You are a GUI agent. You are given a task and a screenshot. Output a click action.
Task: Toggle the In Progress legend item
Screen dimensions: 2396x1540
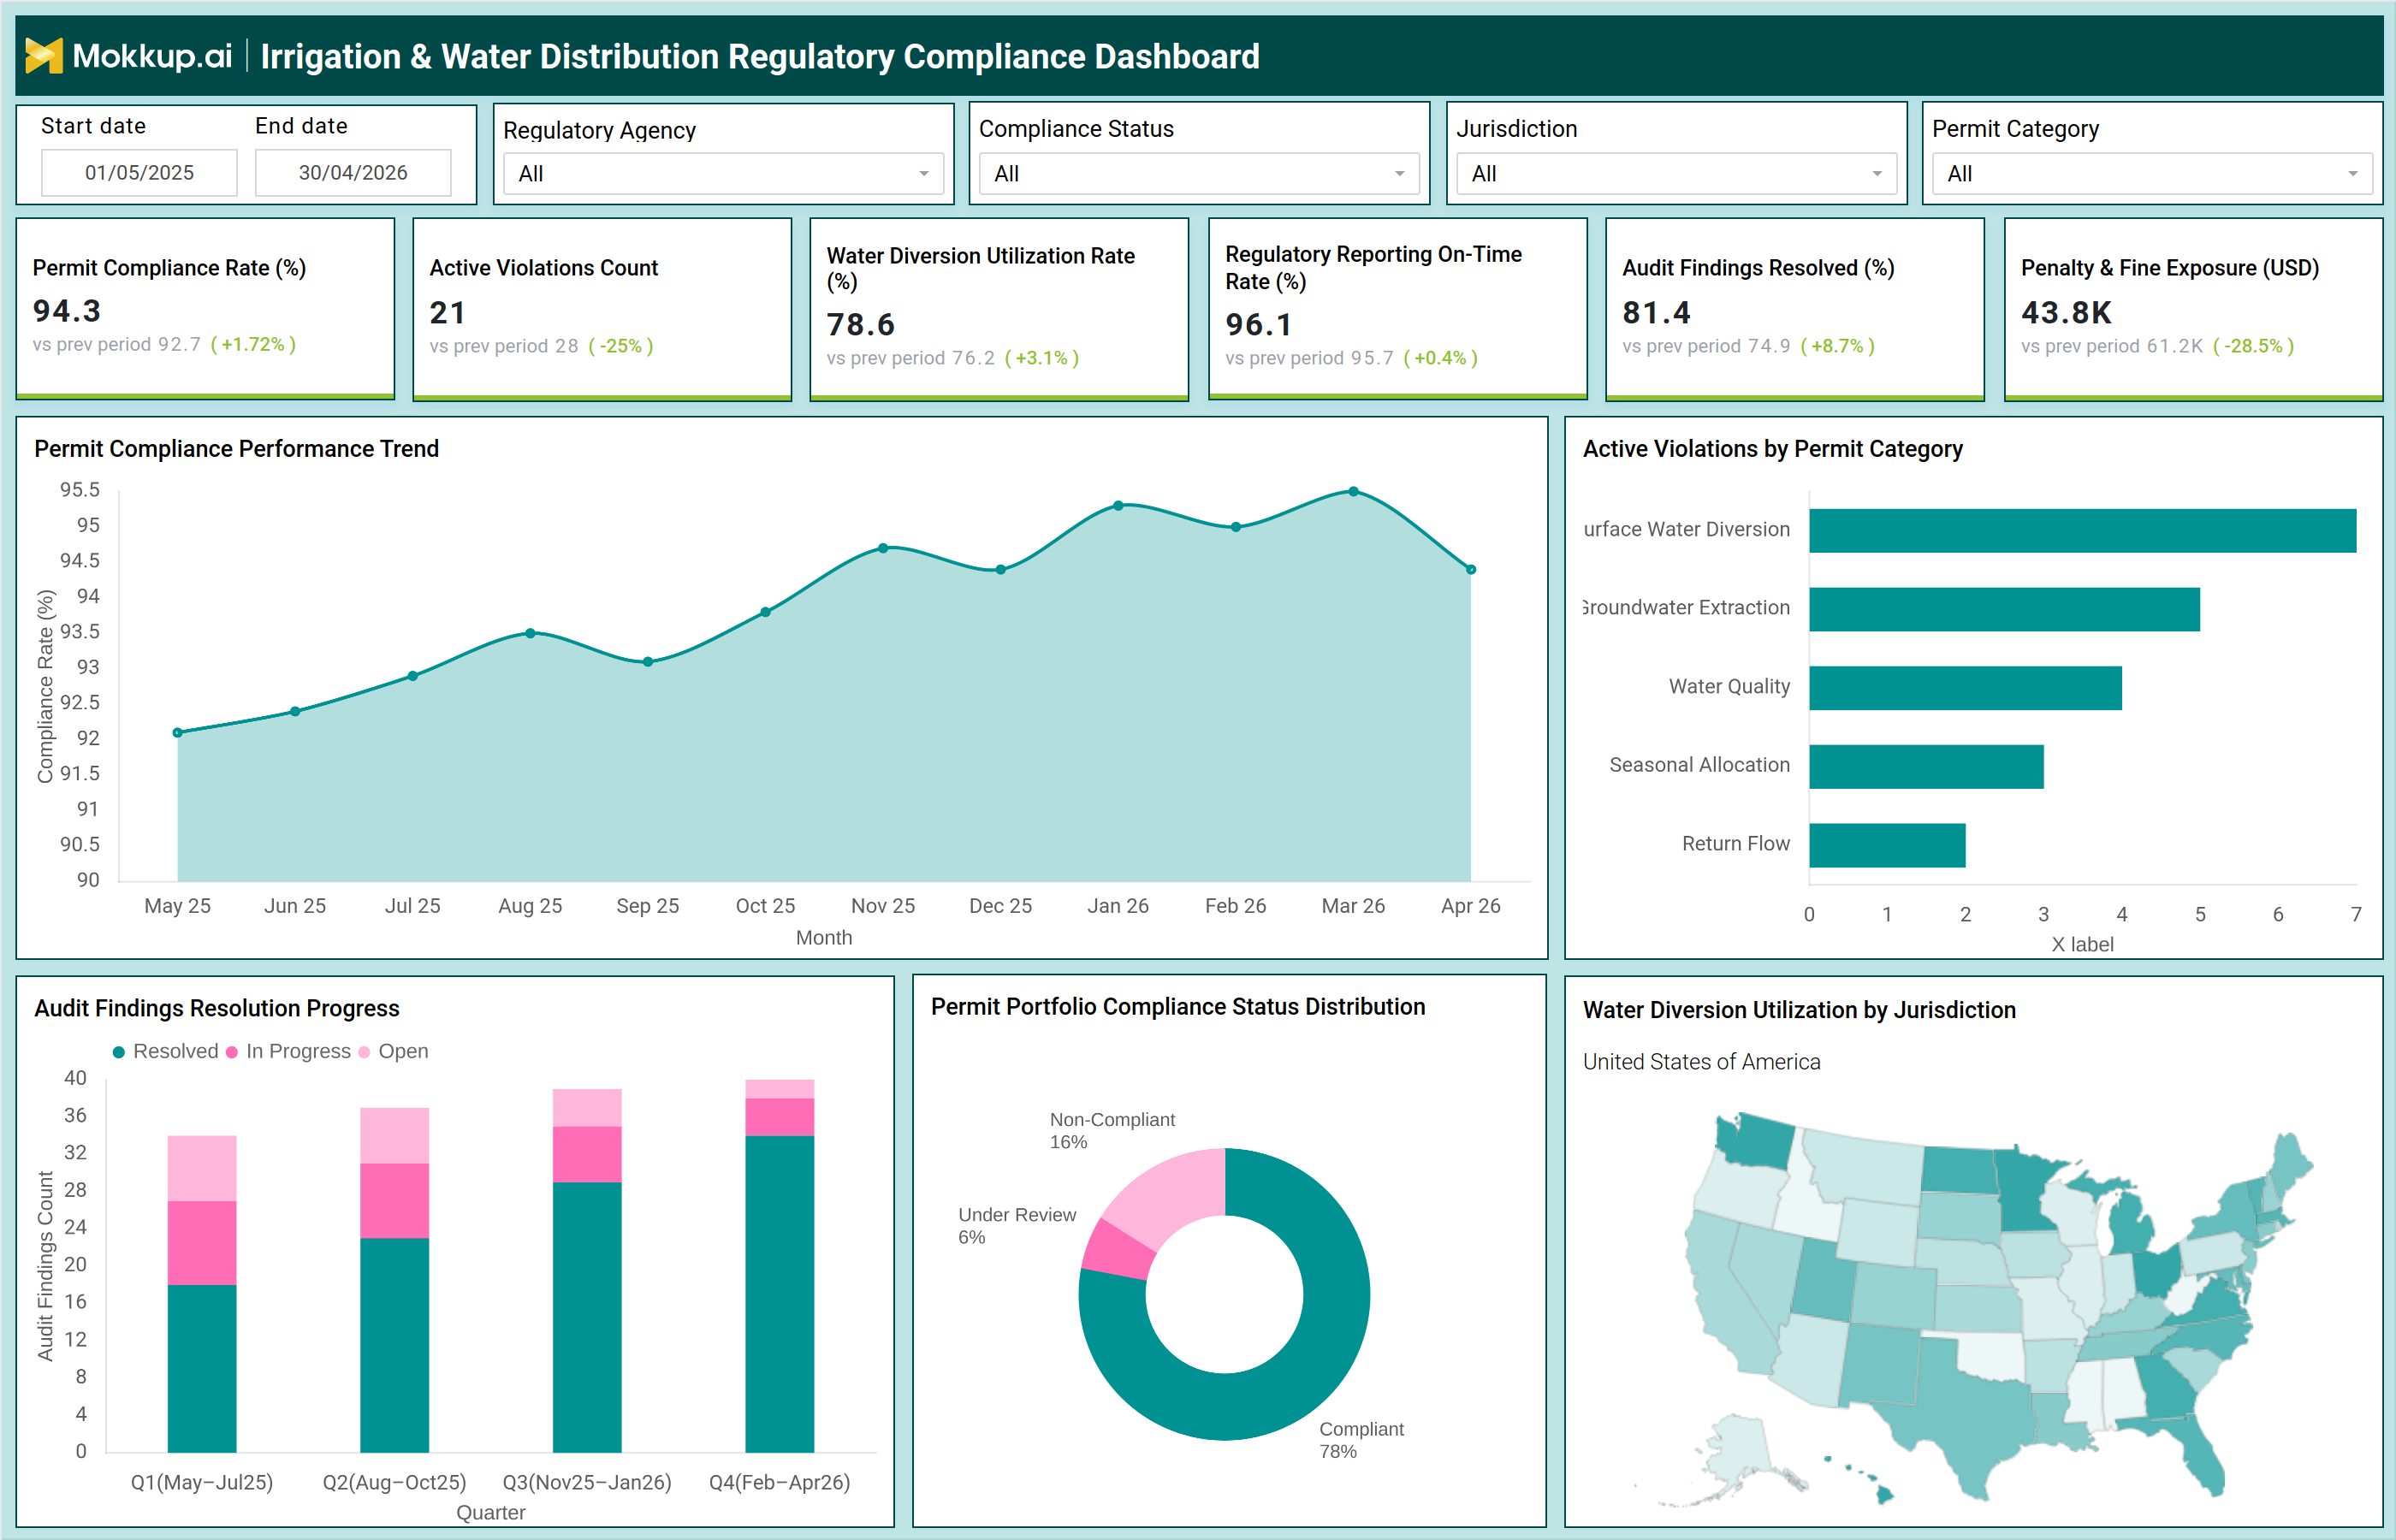click(288, 1051)
